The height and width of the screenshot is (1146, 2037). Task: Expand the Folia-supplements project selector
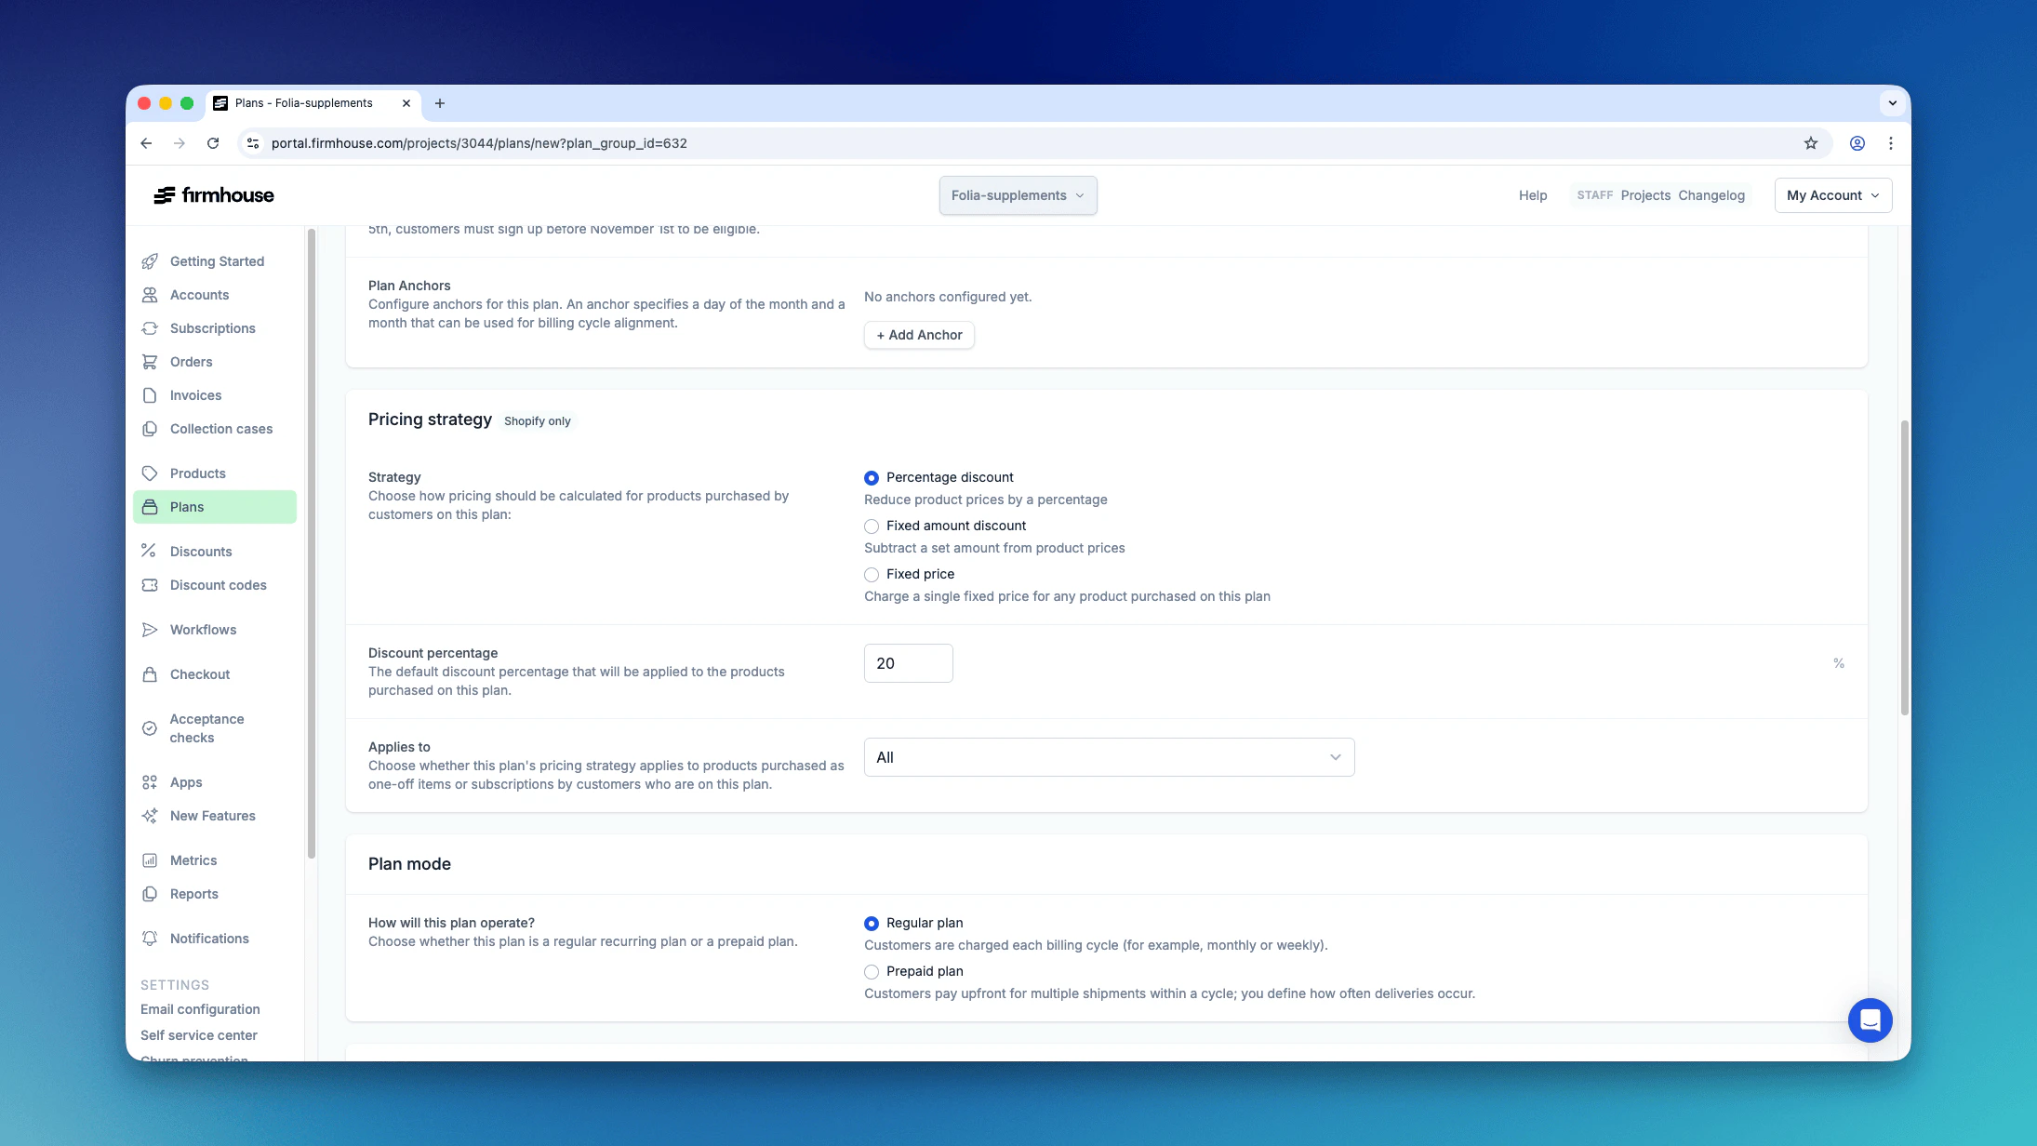pyautogui.click(x=1018, y=195)
